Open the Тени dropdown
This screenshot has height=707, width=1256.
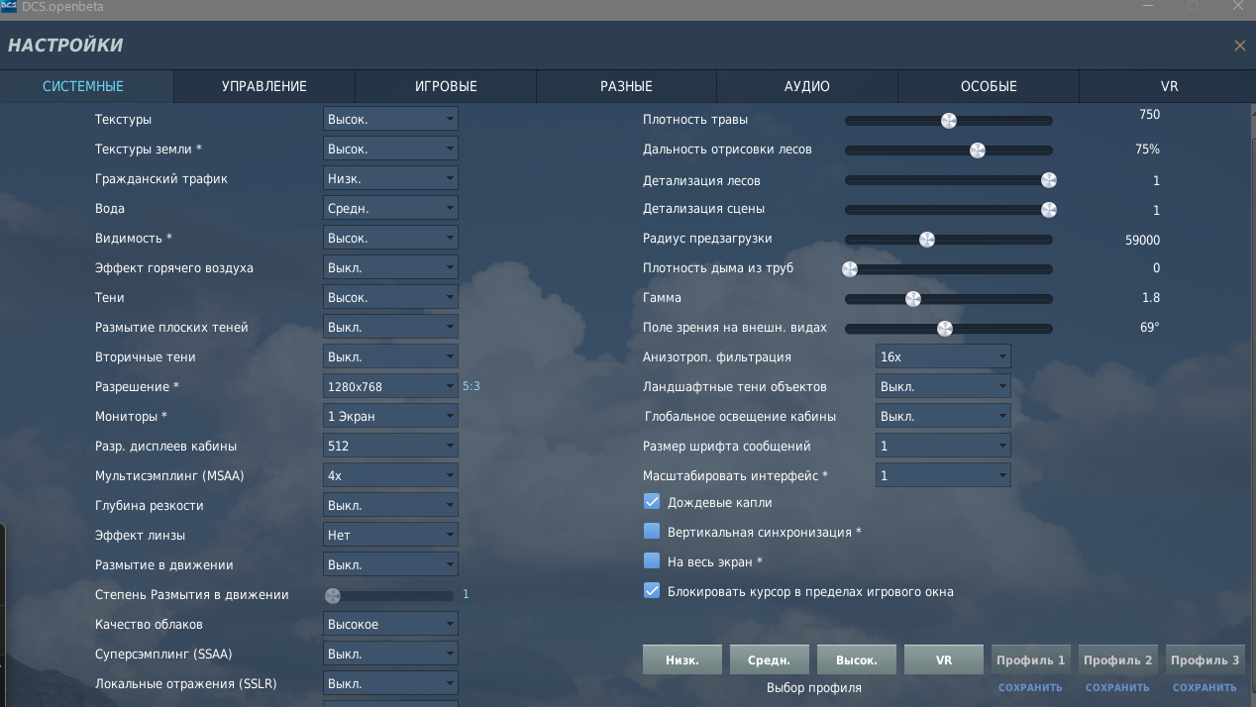point(390,297)
